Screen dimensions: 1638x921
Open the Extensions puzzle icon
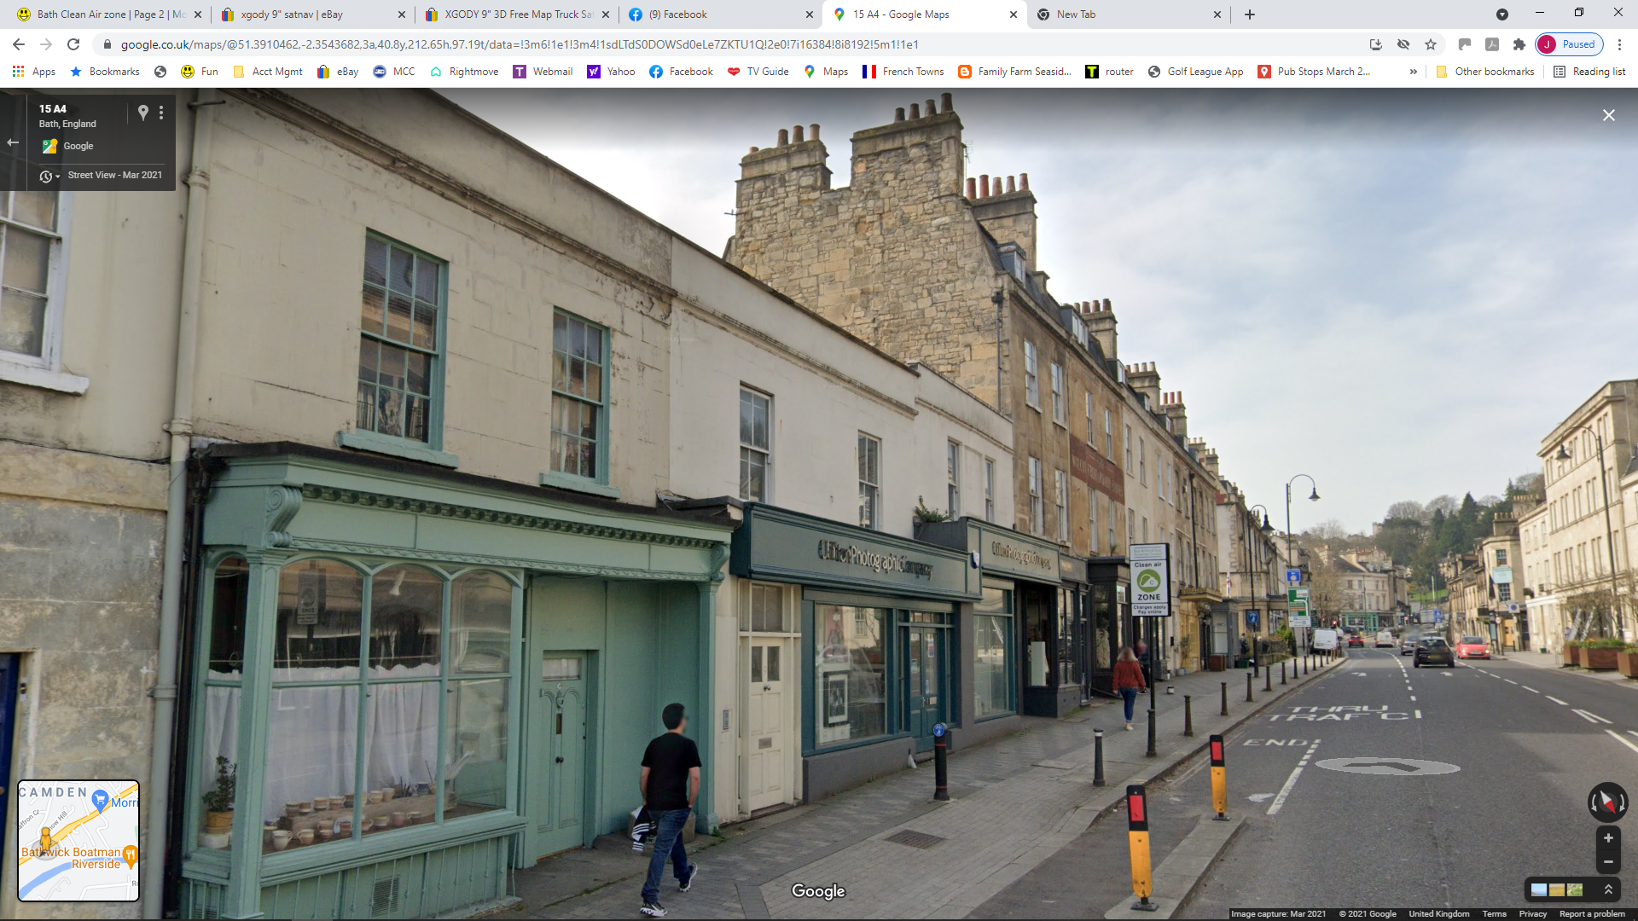coord(1519,44)
